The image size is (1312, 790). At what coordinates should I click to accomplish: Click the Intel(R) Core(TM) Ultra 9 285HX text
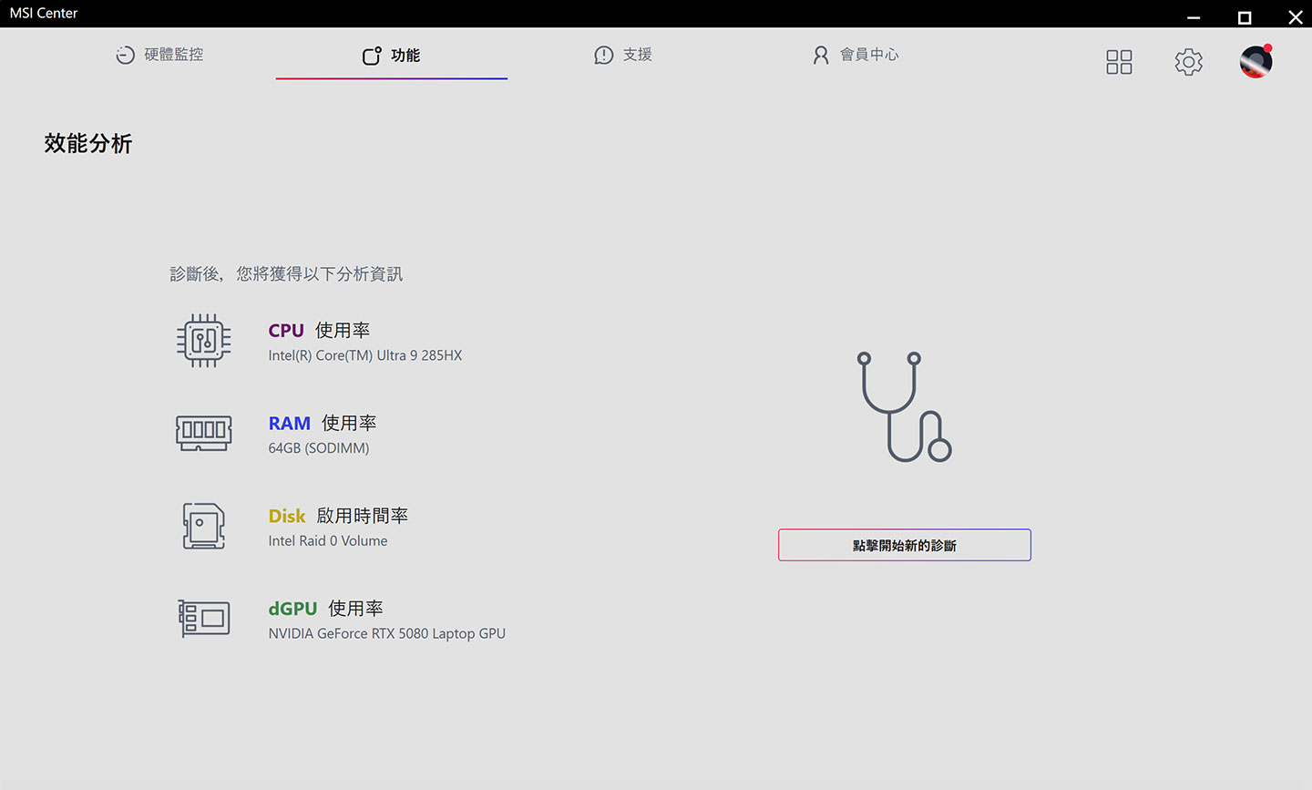coord(365,355)
